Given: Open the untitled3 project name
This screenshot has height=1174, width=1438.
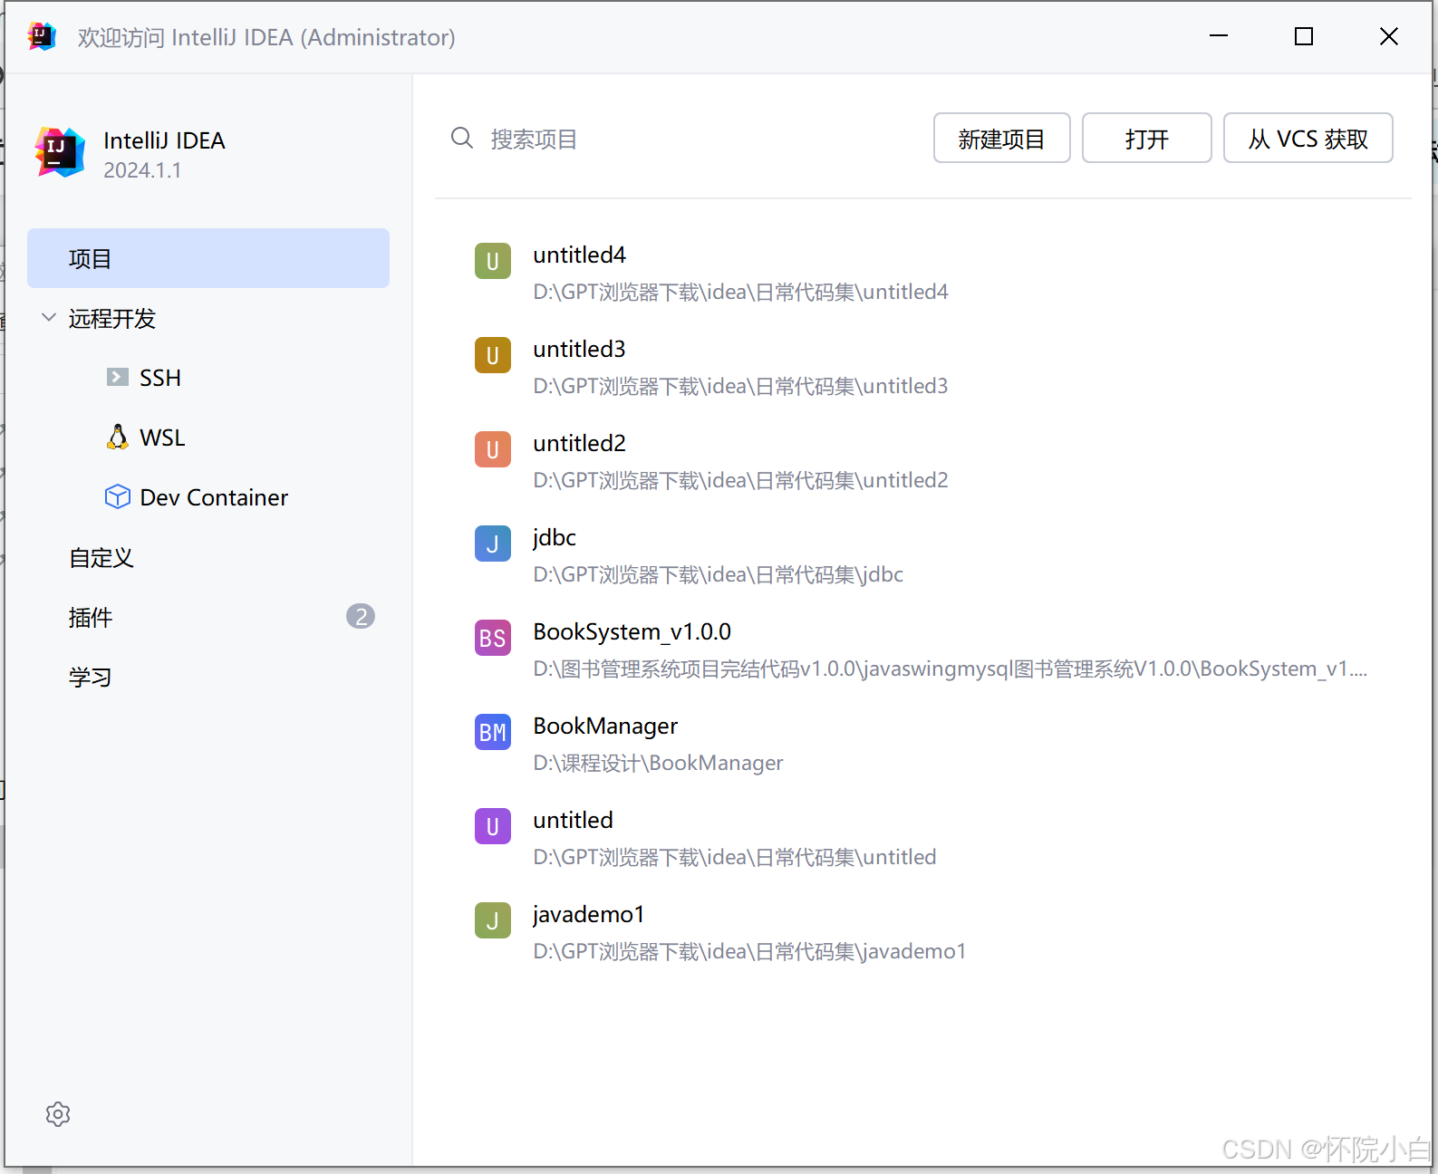Looking at the screenshot, I should [x=579, y=349].
